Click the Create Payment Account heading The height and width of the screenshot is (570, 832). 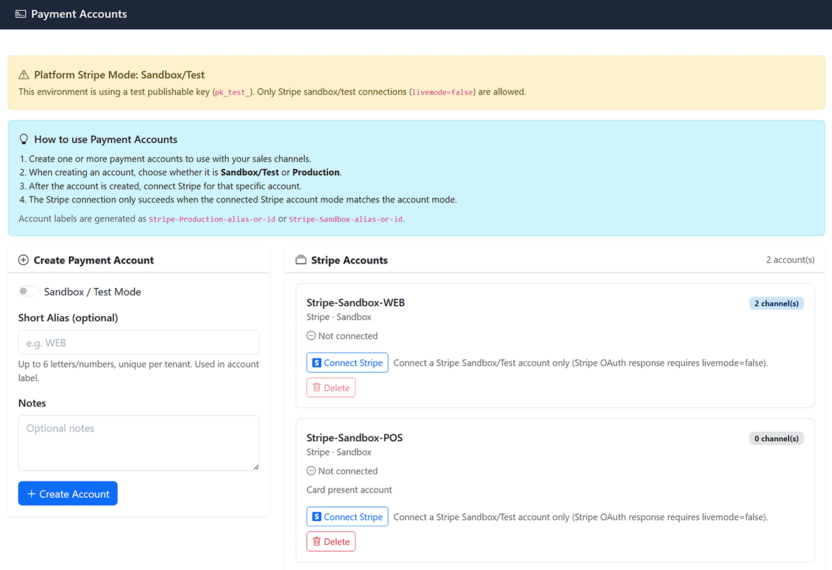click(94, 260)
